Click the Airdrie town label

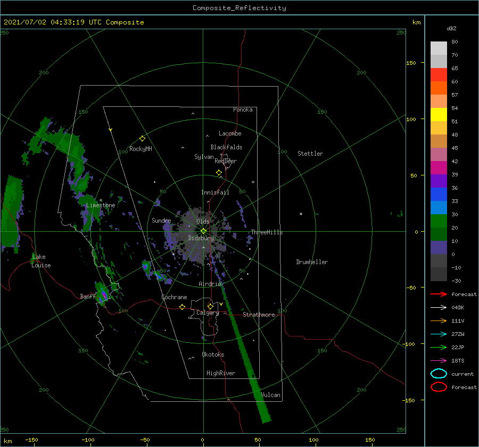click(210, 284)
